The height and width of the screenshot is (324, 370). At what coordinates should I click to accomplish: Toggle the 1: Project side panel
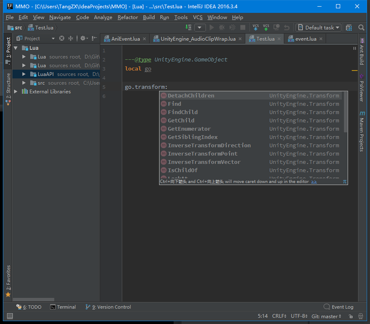tap(8, 49)
